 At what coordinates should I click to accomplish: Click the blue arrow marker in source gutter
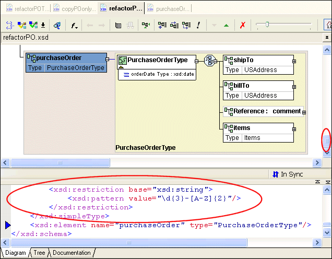8,225
